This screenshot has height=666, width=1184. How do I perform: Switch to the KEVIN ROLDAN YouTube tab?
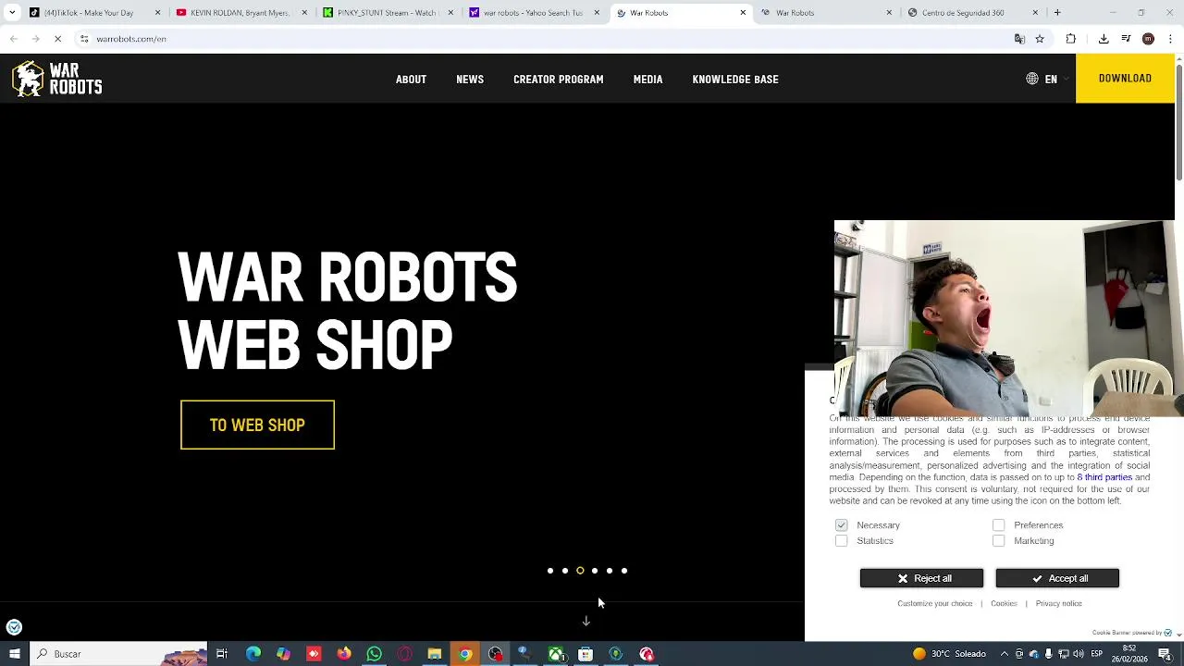[x=240, y=13]
